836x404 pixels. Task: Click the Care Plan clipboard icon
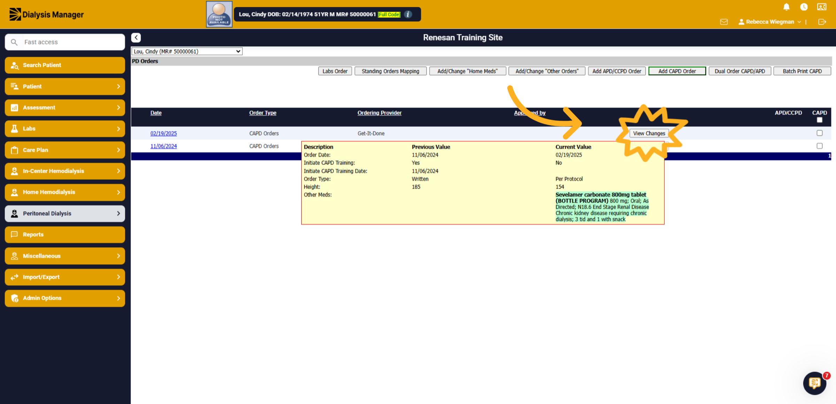click(14, 150)
